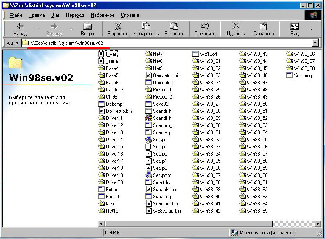Screen dimensions: 325x239
Task: Click the Копировать toolbar button
Action: click(146, 29)
